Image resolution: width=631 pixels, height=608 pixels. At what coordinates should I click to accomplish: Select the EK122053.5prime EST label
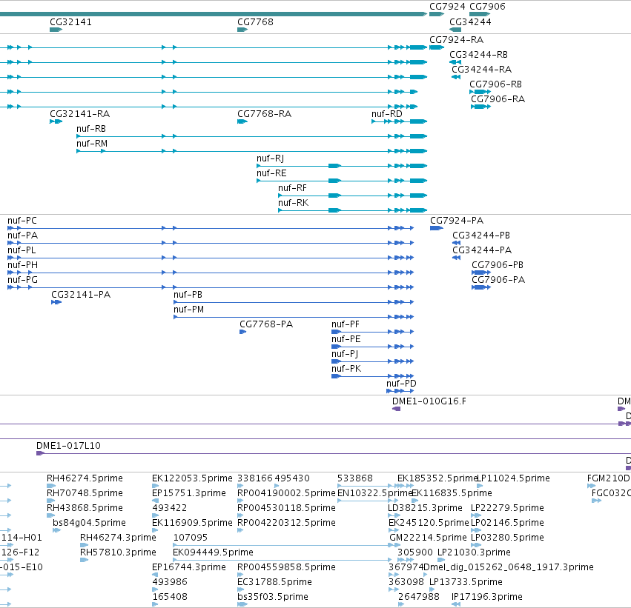192,478
